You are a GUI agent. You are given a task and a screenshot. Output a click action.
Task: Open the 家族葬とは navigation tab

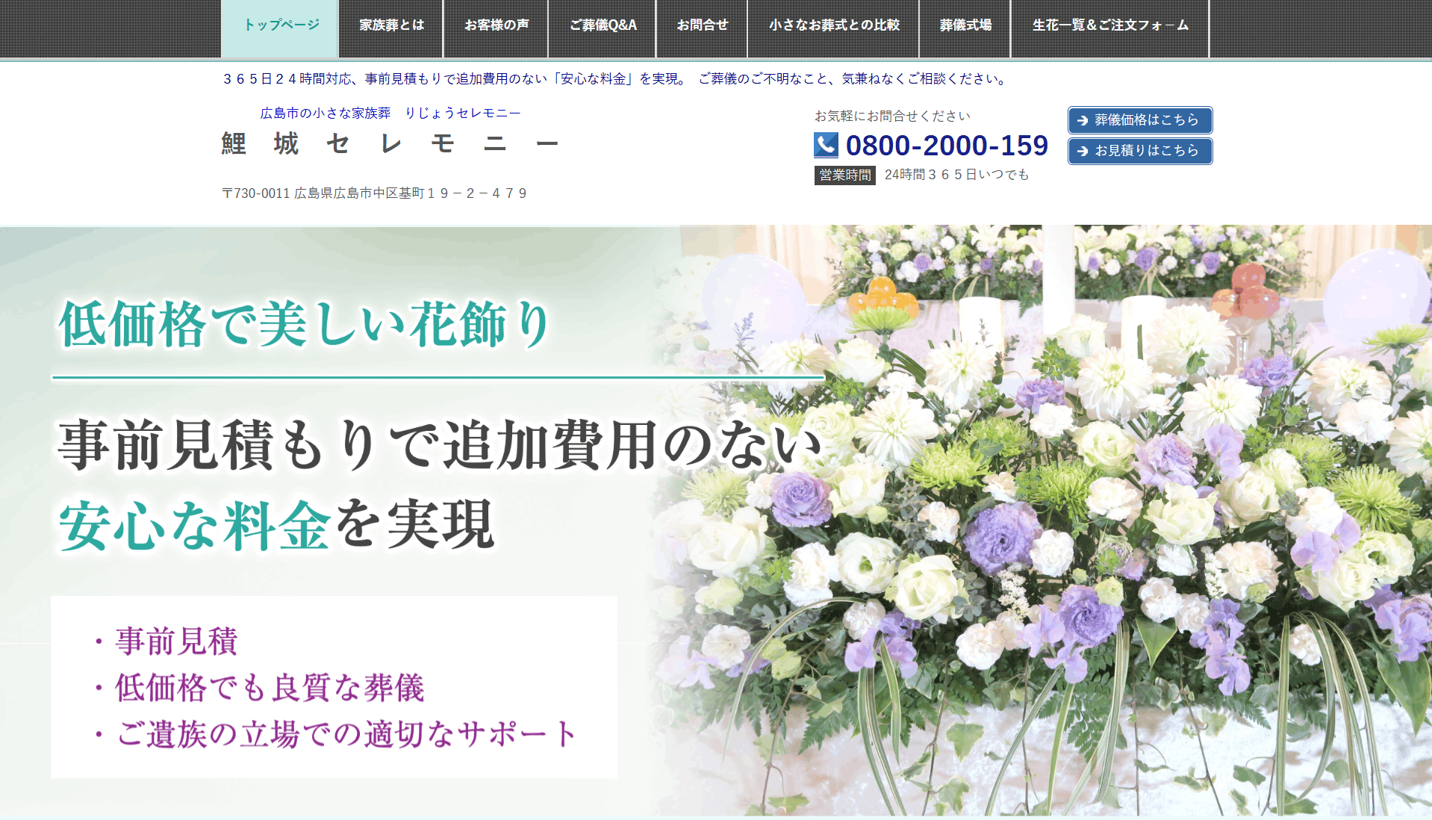(391, 23)
